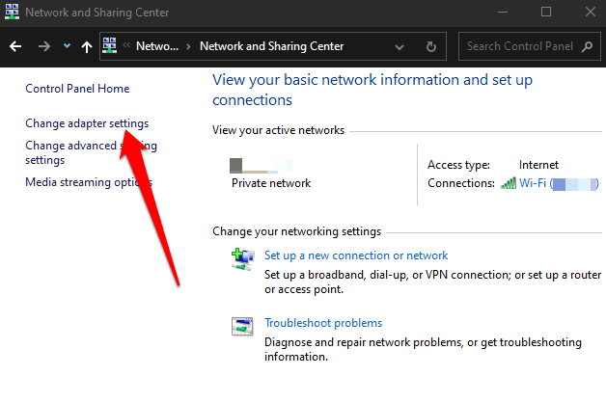The width and height of the screenshot is (606, 403).
Task: Expand the address bar history dropdown
Action: (399, 46)
